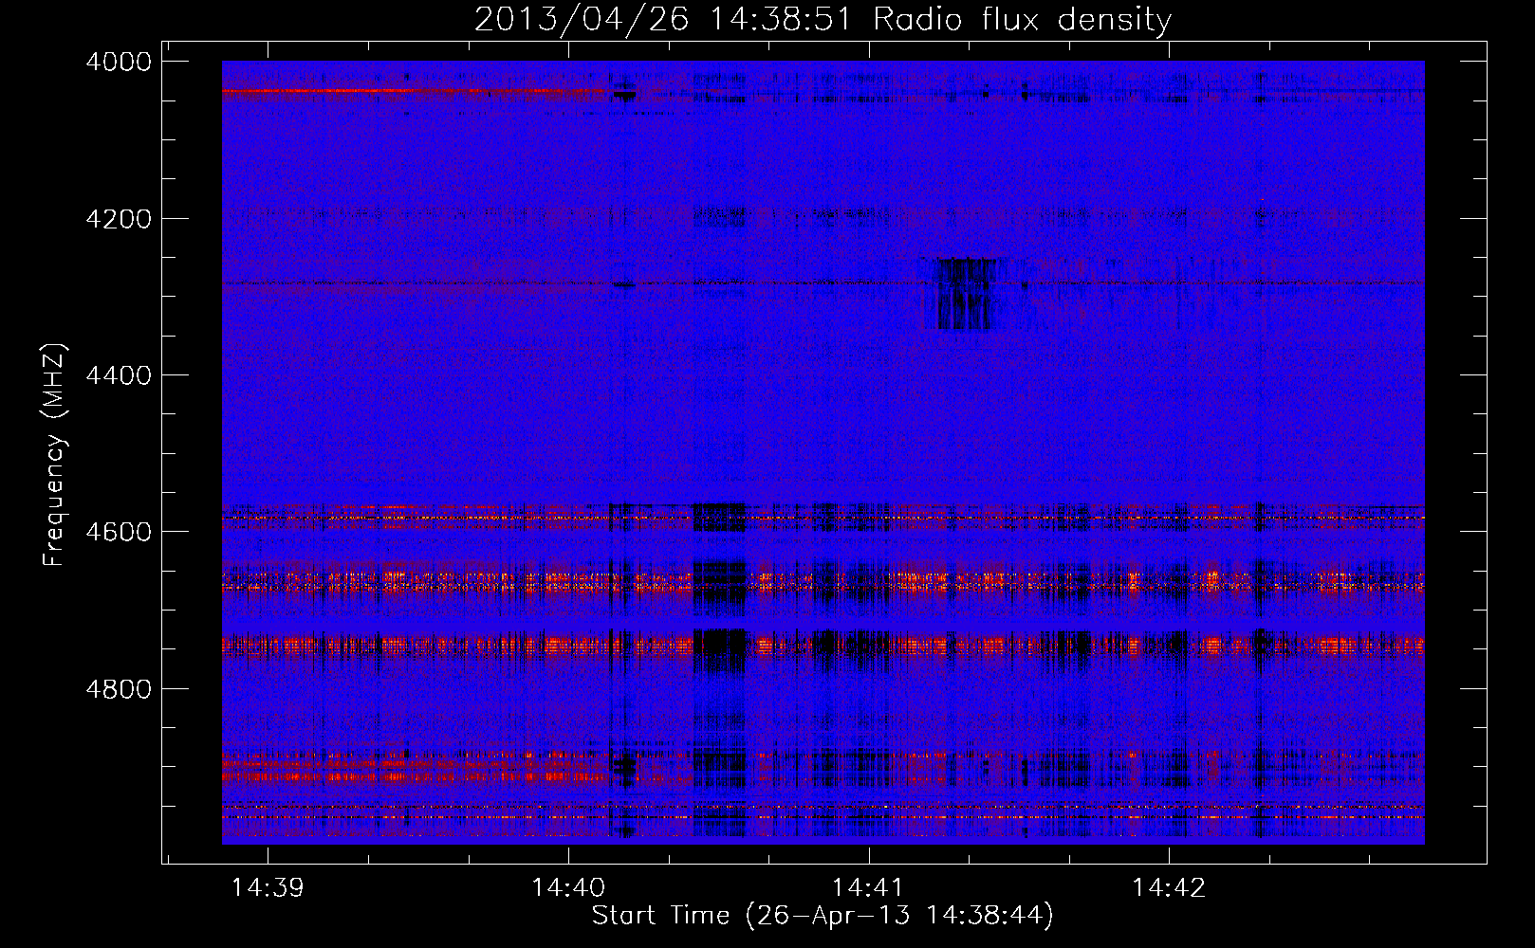Viewport: 1535px width, 948px height.
Task: Click the 'Frequency (MHZ)' axis title
Action: click(x=54, y=455)
